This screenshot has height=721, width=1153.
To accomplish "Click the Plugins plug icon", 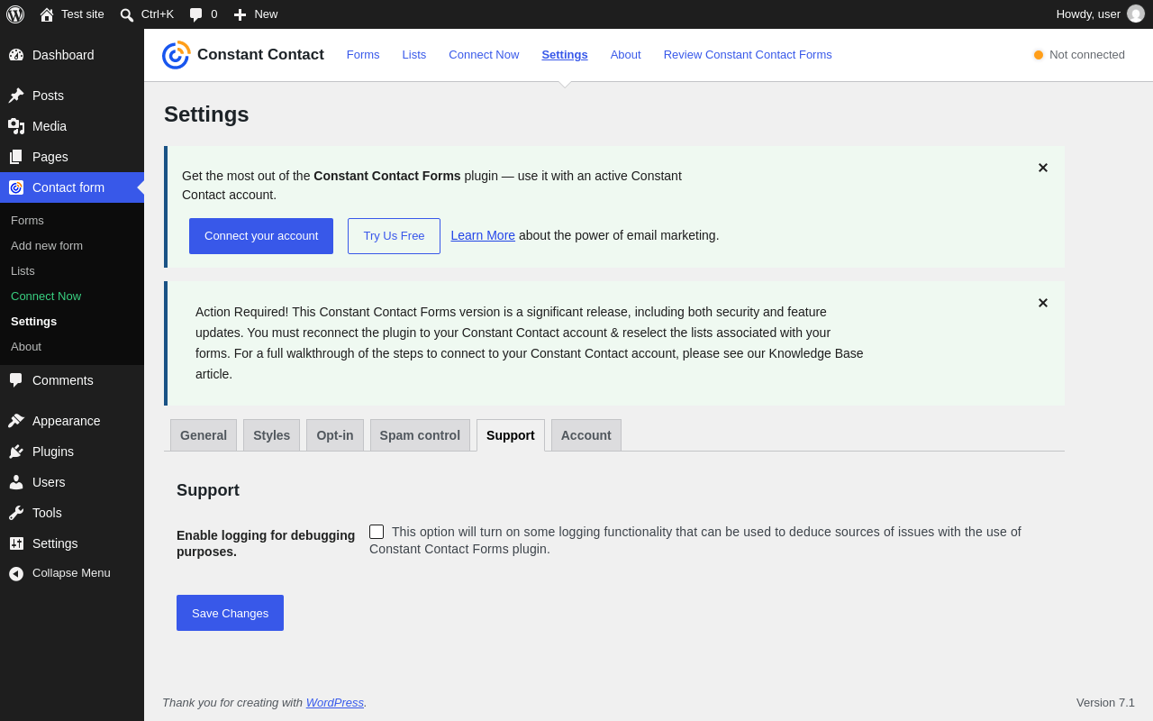I will pos(16,452).
